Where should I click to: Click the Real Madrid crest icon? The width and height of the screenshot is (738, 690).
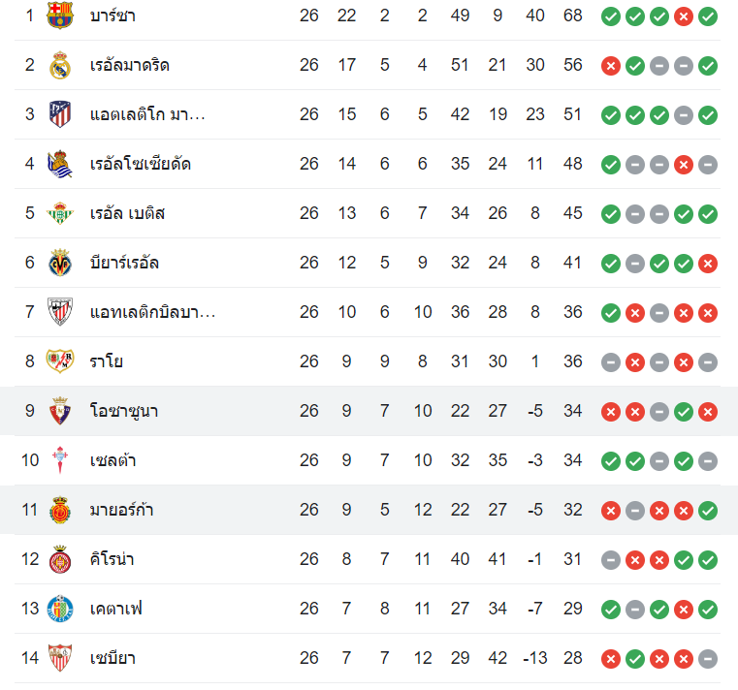point(60,65)
